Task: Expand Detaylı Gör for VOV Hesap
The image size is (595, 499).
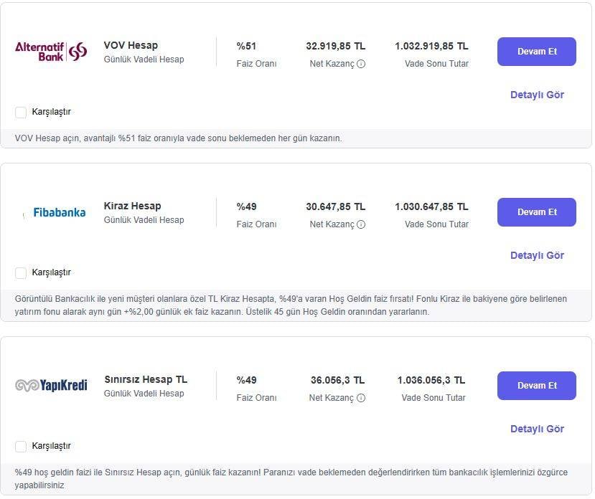Action: pyautogui.click(x=537, y=95)
